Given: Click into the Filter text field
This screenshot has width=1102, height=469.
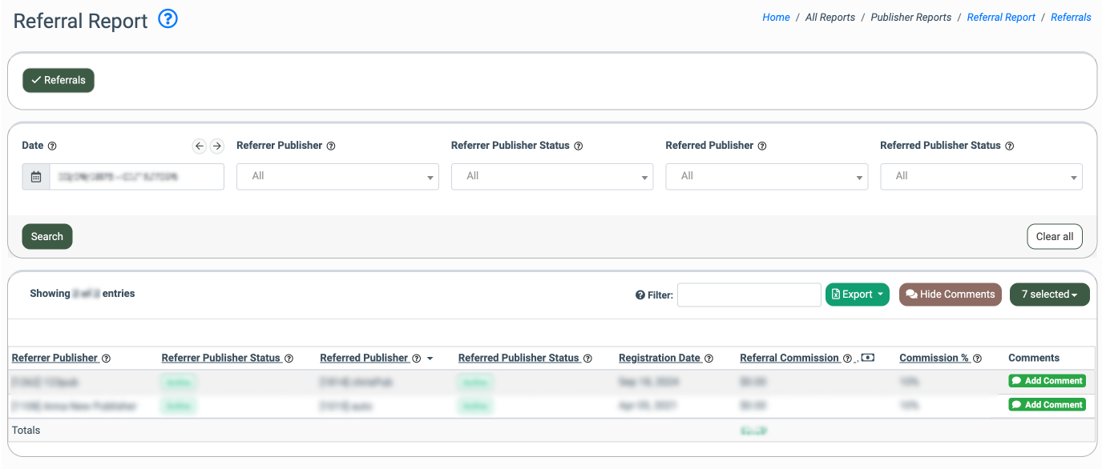Looking at the screenshot, I should pyautogui.click(x=749, y=295).
